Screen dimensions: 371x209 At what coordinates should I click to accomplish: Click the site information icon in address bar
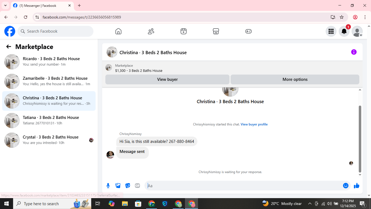[x=37, y=17]
